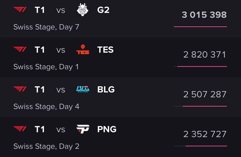Open the Swiss Stage, Day 7 match label
This screenshot has width=241, height=157.
[46, 27]
